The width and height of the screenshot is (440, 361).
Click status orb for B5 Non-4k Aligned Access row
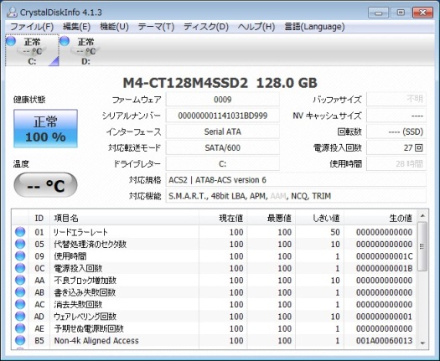point(20,341)
